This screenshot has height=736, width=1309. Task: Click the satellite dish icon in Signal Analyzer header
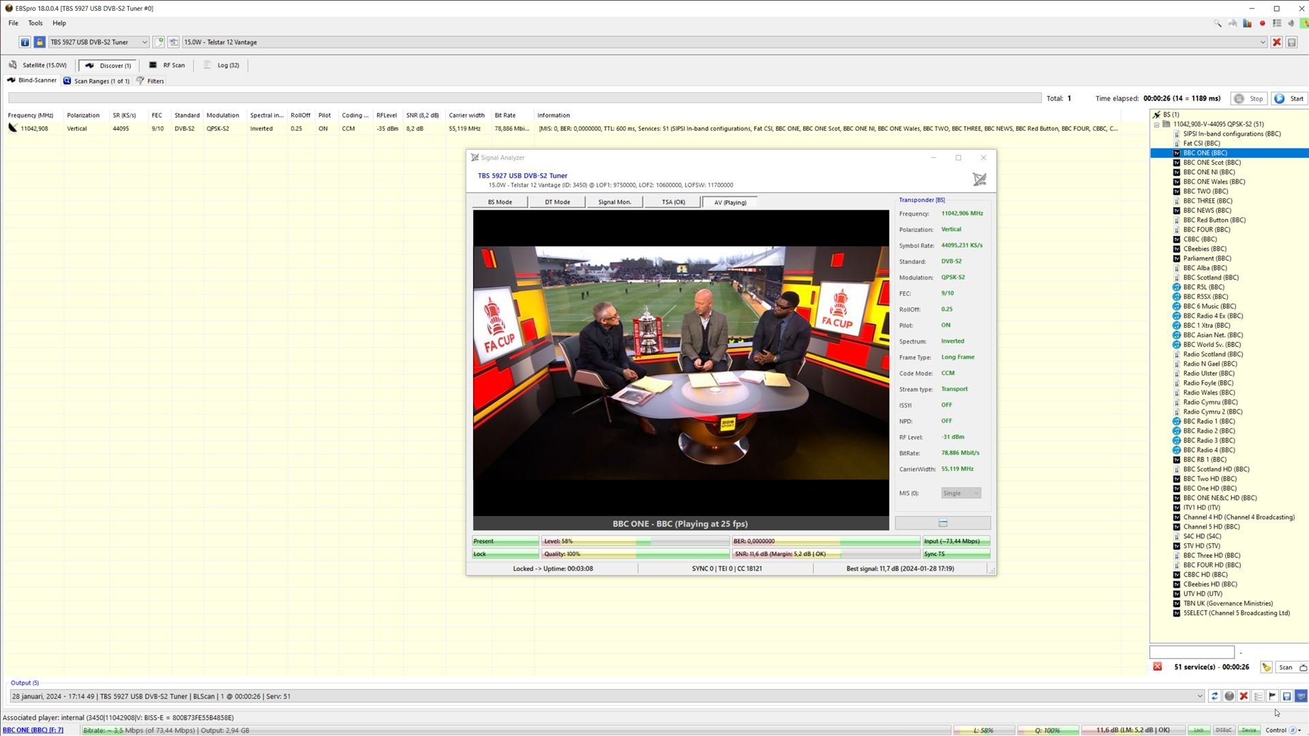point(979,179)
